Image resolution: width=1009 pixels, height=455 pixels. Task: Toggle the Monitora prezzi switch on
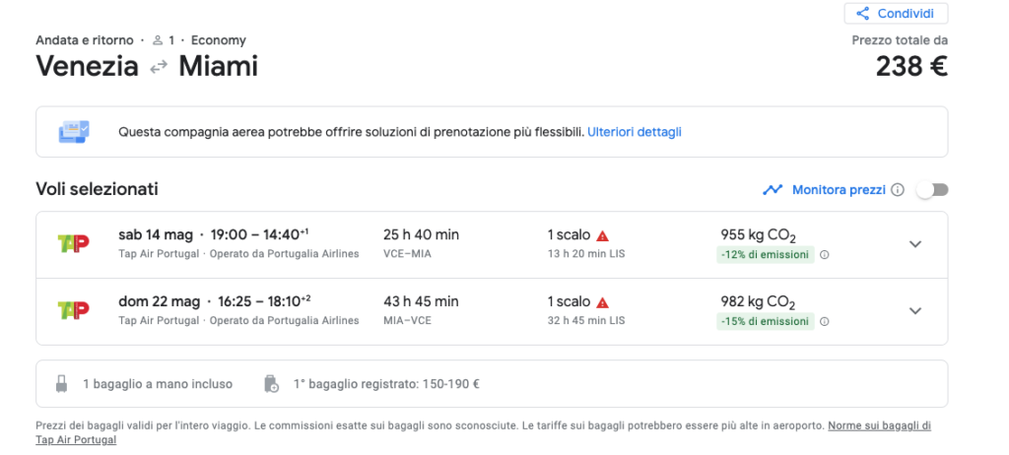point(932,190)
